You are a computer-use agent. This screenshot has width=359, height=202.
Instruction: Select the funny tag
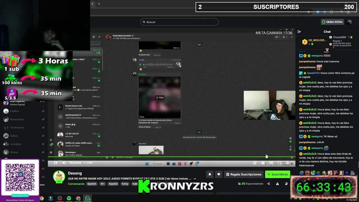[x=125, y=184]
